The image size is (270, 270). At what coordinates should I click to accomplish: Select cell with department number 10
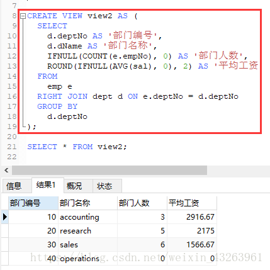(x=33, y=217)
